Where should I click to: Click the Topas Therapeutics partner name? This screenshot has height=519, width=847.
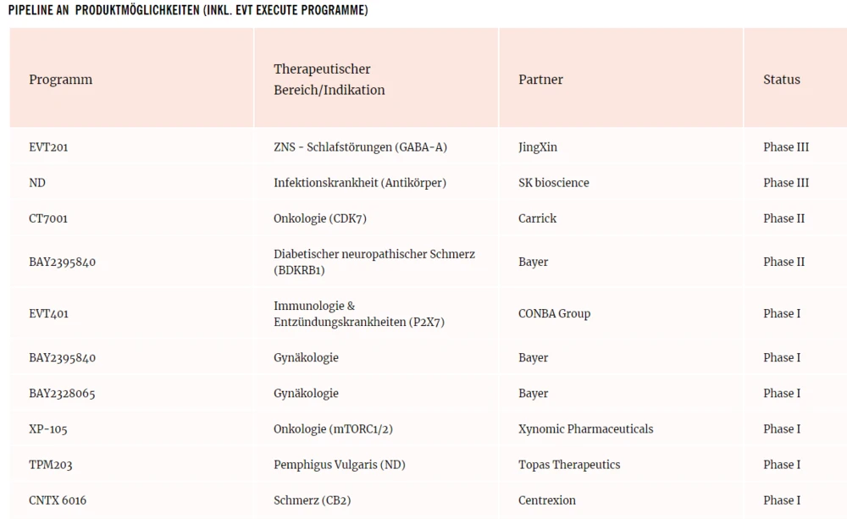569,465
